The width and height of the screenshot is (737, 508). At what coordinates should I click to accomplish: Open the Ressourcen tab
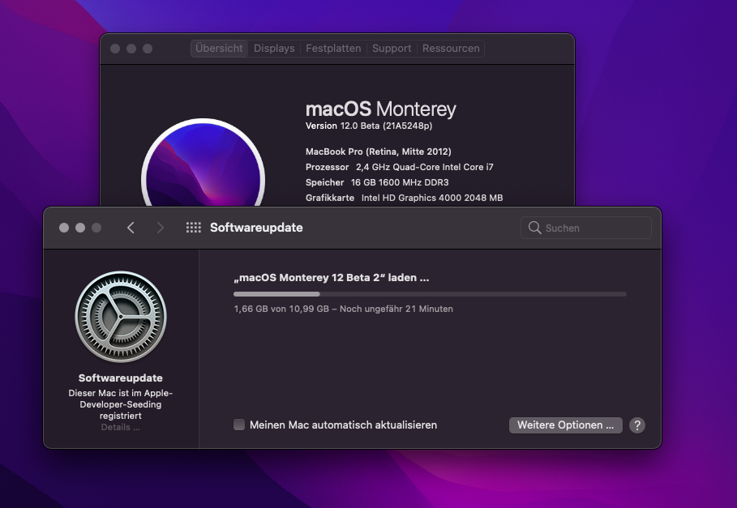tap(451, 49)
